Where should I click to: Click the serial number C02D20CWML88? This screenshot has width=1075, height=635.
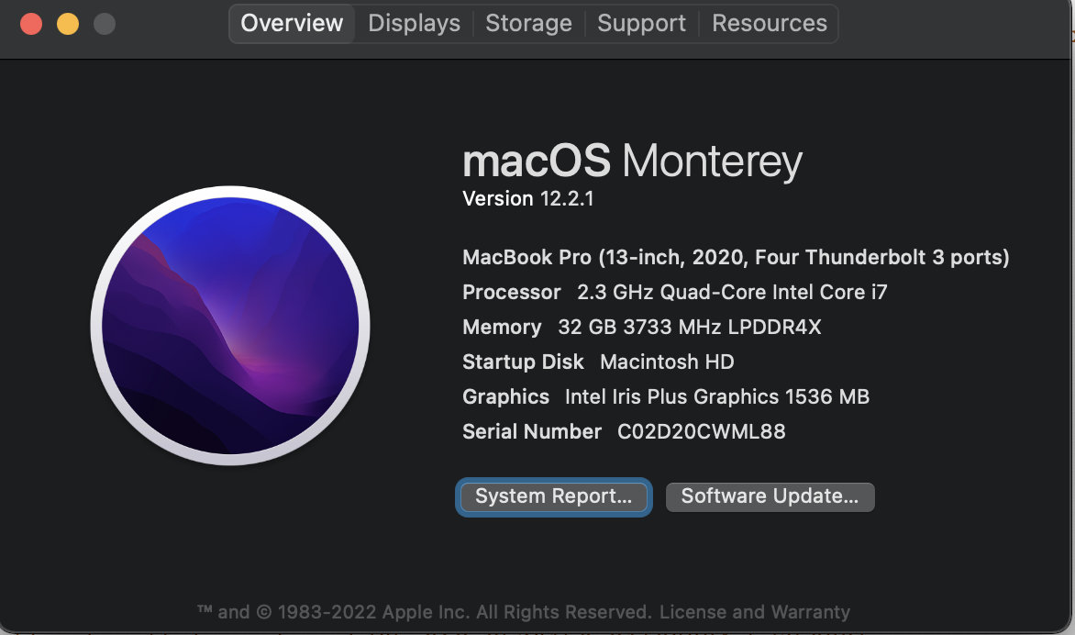tap(702, 431)
